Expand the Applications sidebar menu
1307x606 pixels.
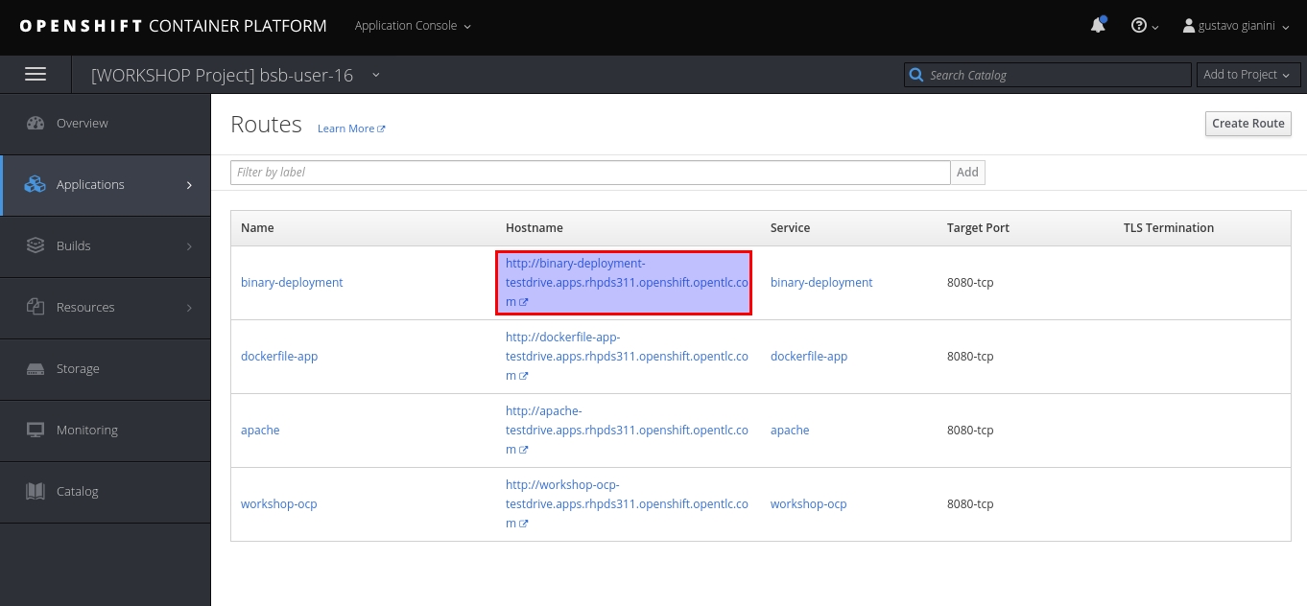click(106, 184)
